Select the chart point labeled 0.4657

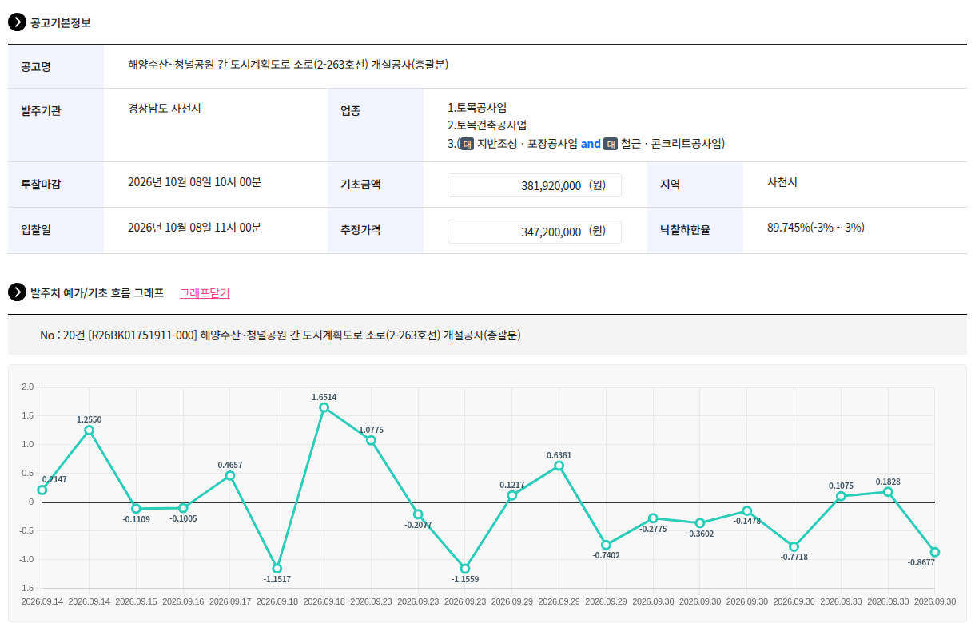tap(230, 475)
